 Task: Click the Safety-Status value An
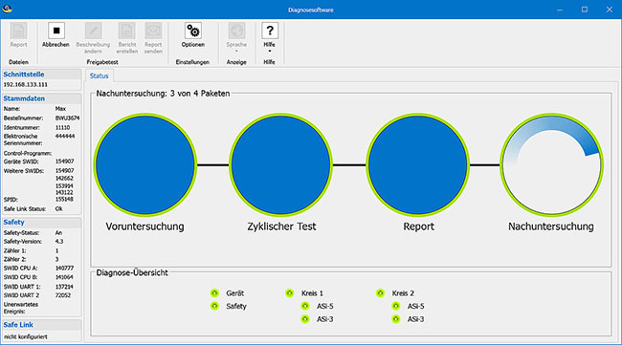click(x=58, y=233)
